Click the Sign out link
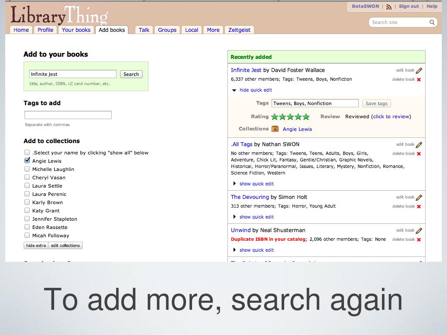 pyautogui.click(x=409, y=6)
